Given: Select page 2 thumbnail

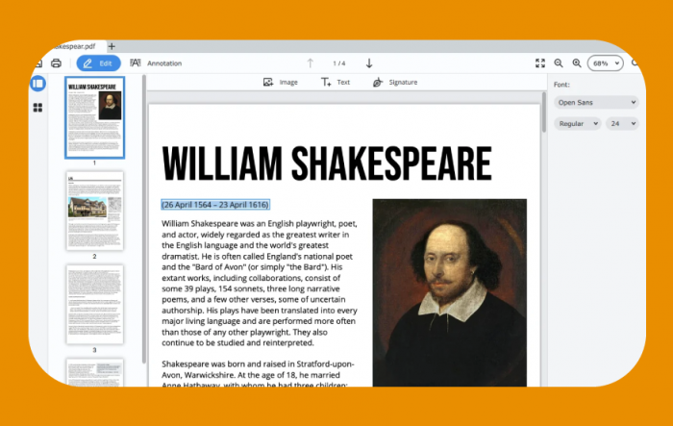Looking at the screenshot, I should coord(95,211).
